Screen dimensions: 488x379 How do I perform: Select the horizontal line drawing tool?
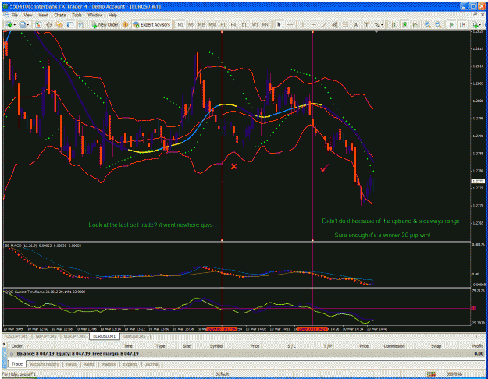pos(313,24)
